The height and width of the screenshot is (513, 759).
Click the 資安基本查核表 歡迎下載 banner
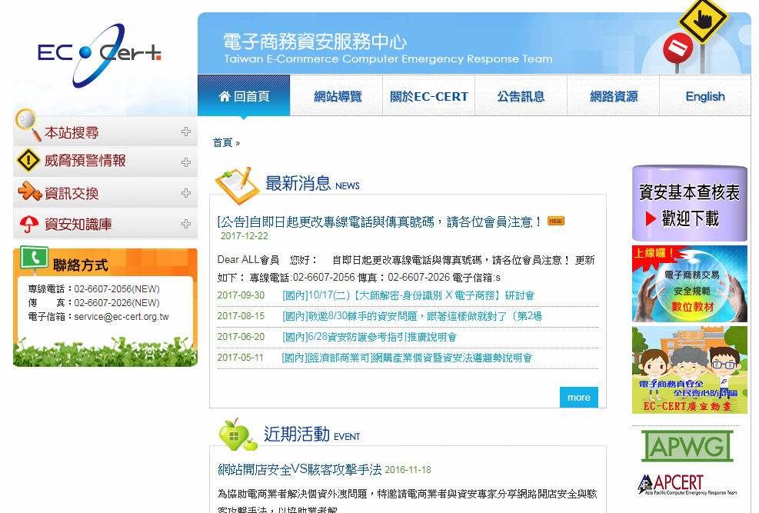[x=689, y=203]
